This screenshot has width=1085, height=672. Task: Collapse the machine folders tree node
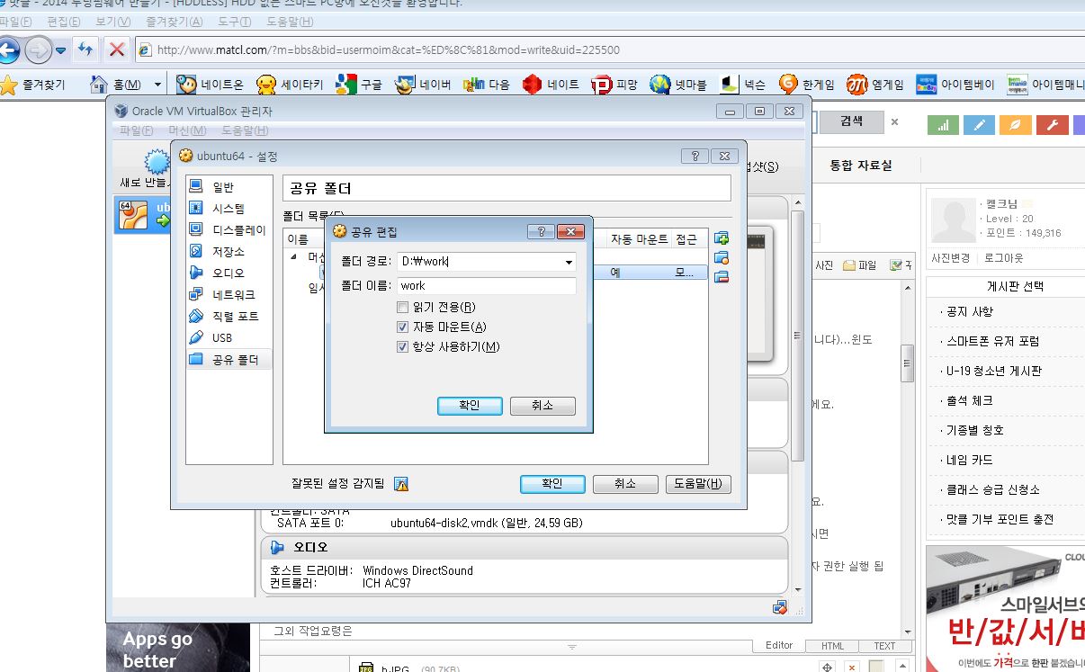292,257
